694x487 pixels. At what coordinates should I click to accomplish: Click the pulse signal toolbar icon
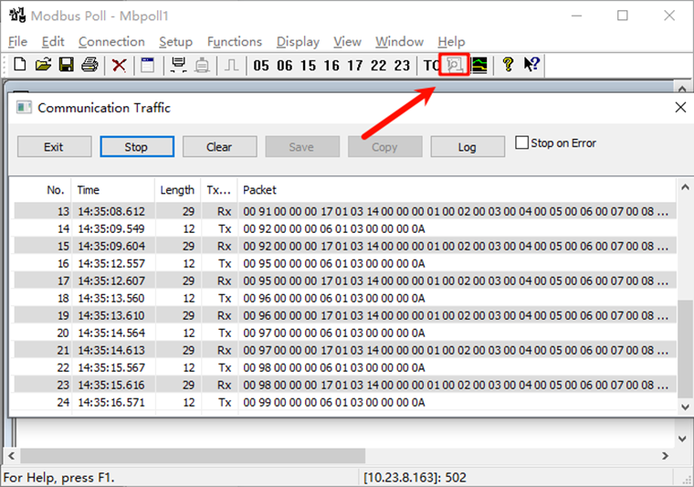click(x=231, y=65)
